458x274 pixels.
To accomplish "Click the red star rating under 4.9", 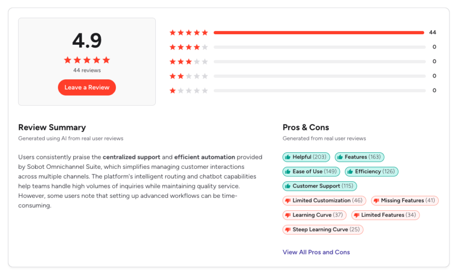I will click(x=87, y=60).
